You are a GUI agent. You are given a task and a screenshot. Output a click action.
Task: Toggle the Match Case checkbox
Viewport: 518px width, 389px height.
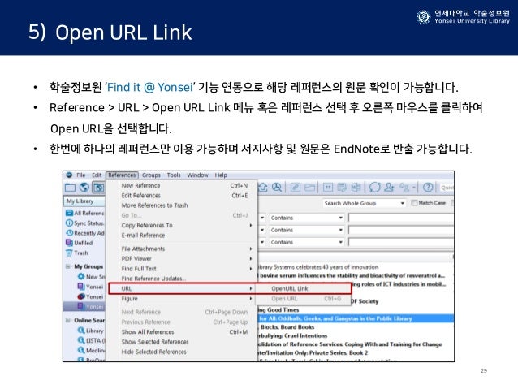[414, 203]
